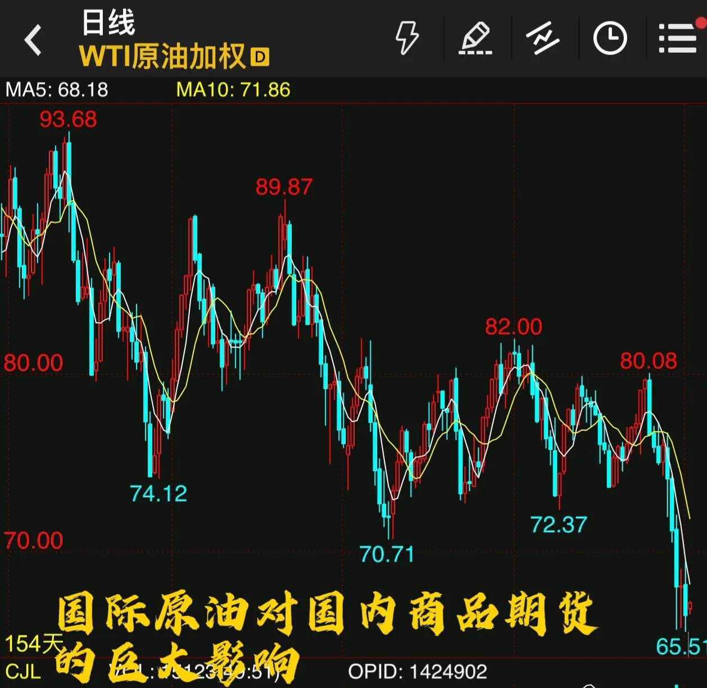Tap the CJL volume indicator label
The image size is (707, 688).
[23, 672]
